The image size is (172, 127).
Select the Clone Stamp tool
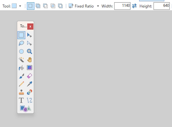coord(21,92)
